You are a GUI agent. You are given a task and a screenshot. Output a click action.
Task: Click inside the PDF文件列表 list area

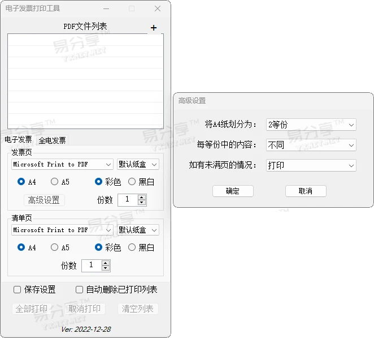(86, 82)
